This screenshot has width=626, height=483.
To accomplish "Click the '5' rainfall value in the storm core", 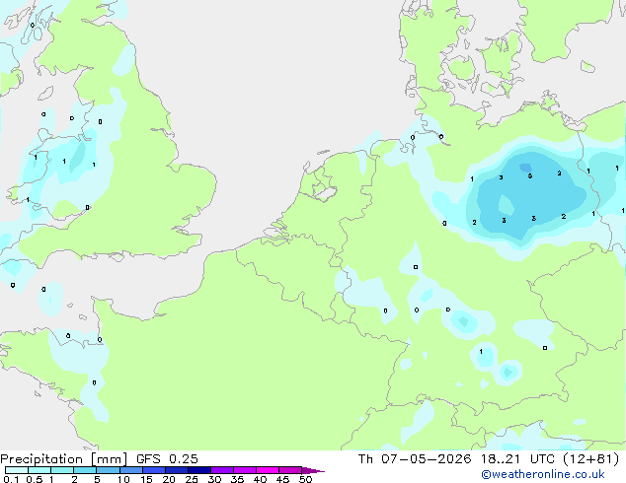I will point(530,175).
